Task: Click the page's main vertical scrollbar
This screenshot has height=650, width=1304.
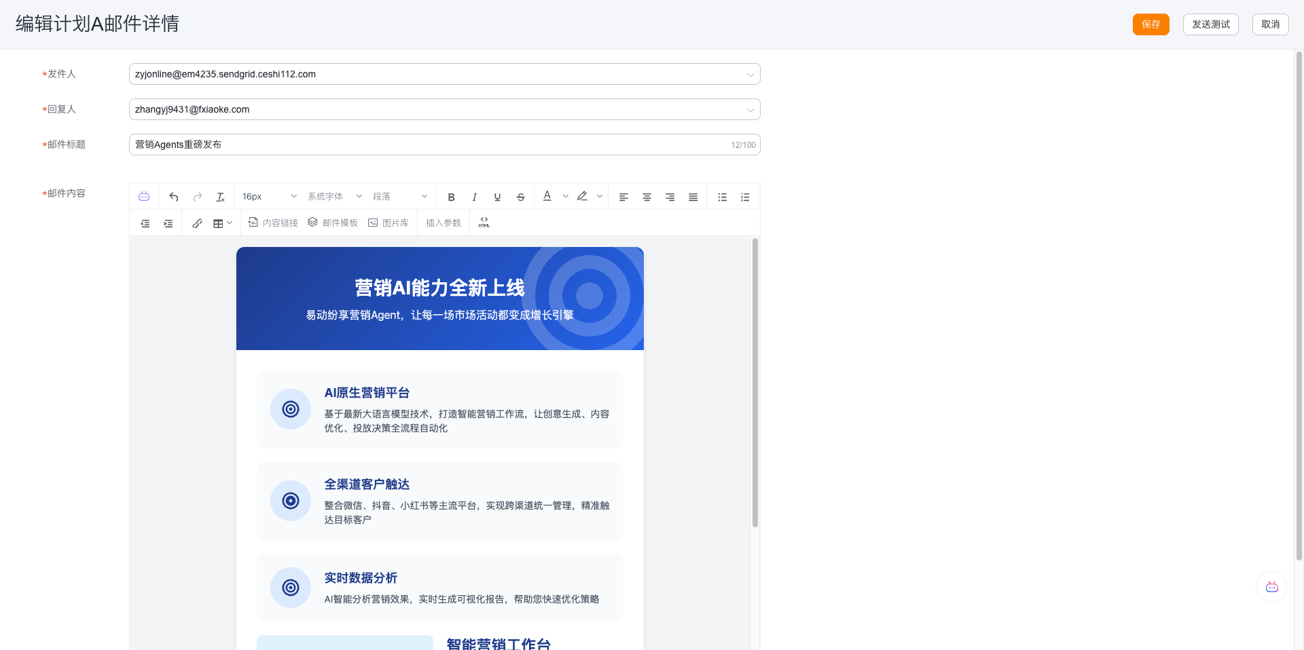Action: (1299, 305)
